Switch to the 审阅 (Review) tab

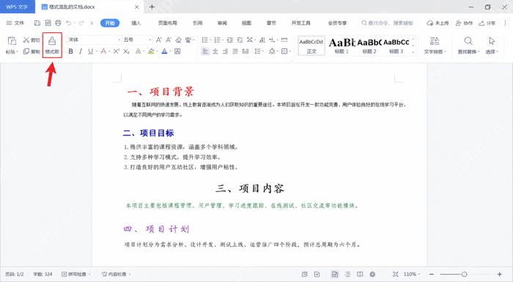point(222,23)
